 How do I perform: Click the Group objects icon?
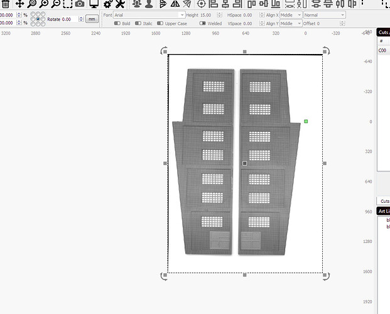137,4
